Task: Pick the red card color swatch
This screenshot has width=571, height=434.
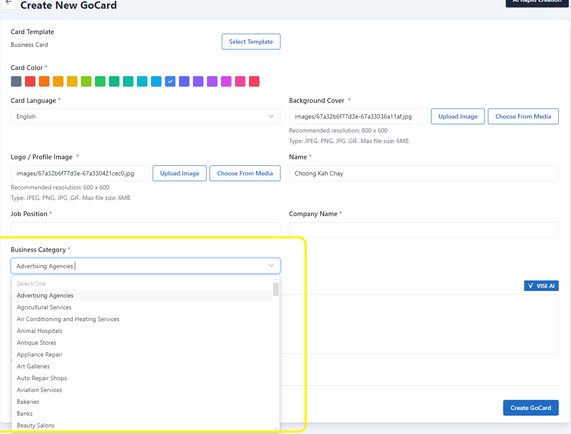Action: [x=30, y=81]
